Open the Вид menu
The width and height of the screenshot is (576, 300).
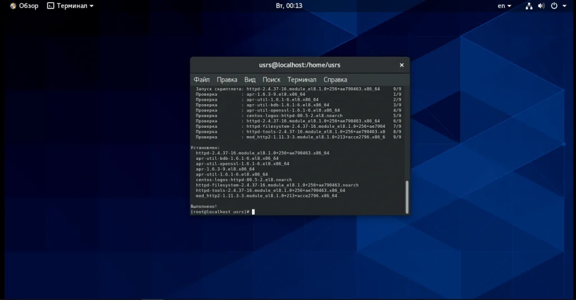[250, 79]
